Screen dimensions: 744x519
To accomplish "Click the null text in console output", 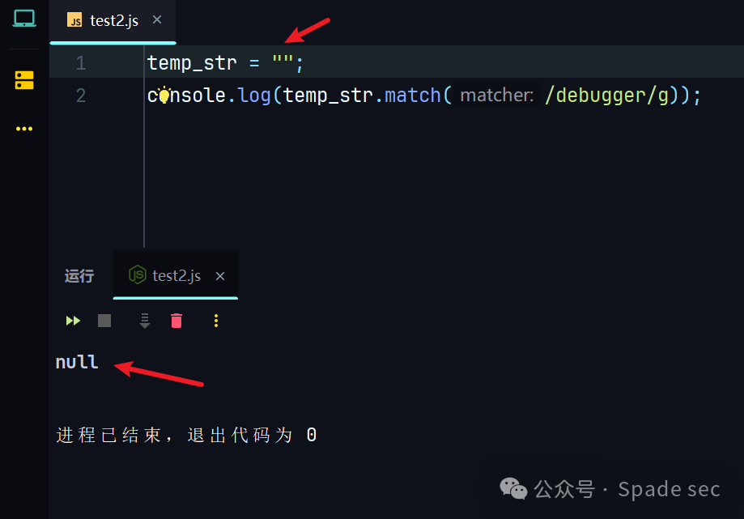I will (76, 362).
